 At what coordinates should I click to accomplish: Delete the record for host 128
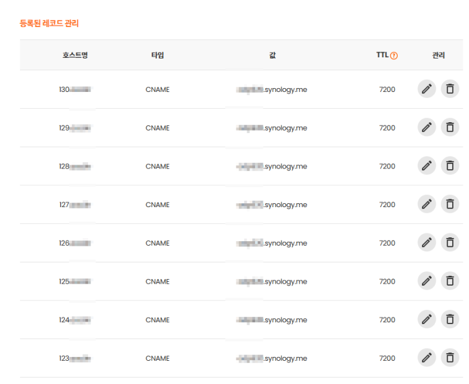tap(450, 166)
